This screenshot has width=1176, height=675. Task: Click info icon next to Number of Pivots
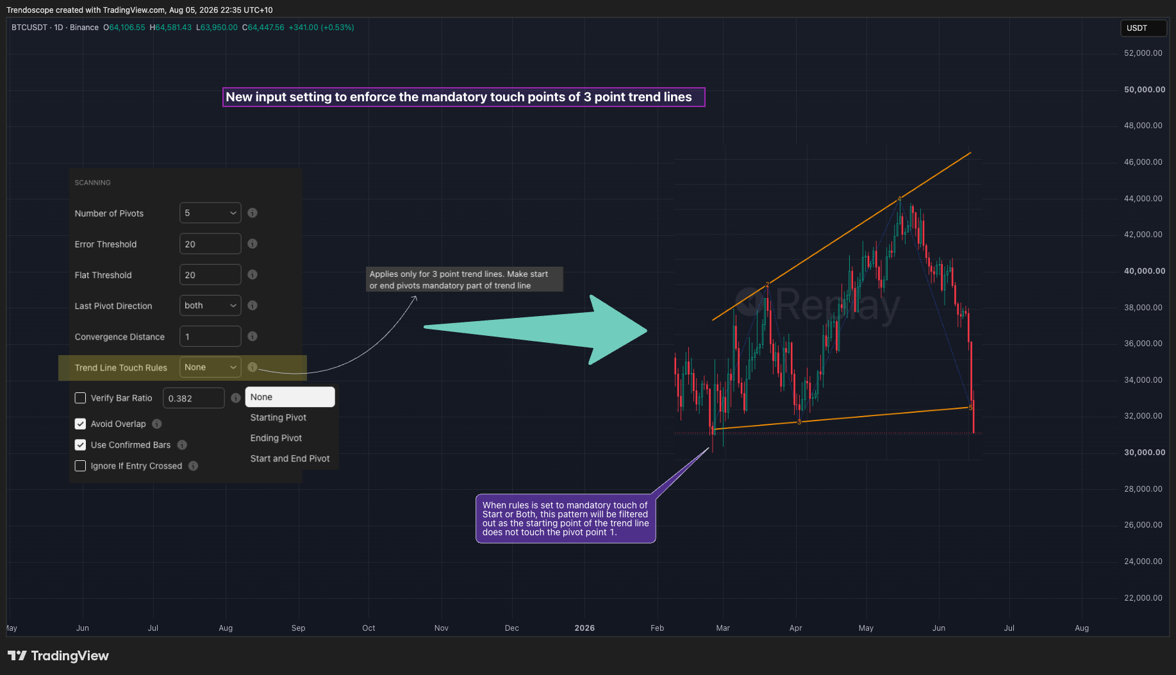click(253, 213)
